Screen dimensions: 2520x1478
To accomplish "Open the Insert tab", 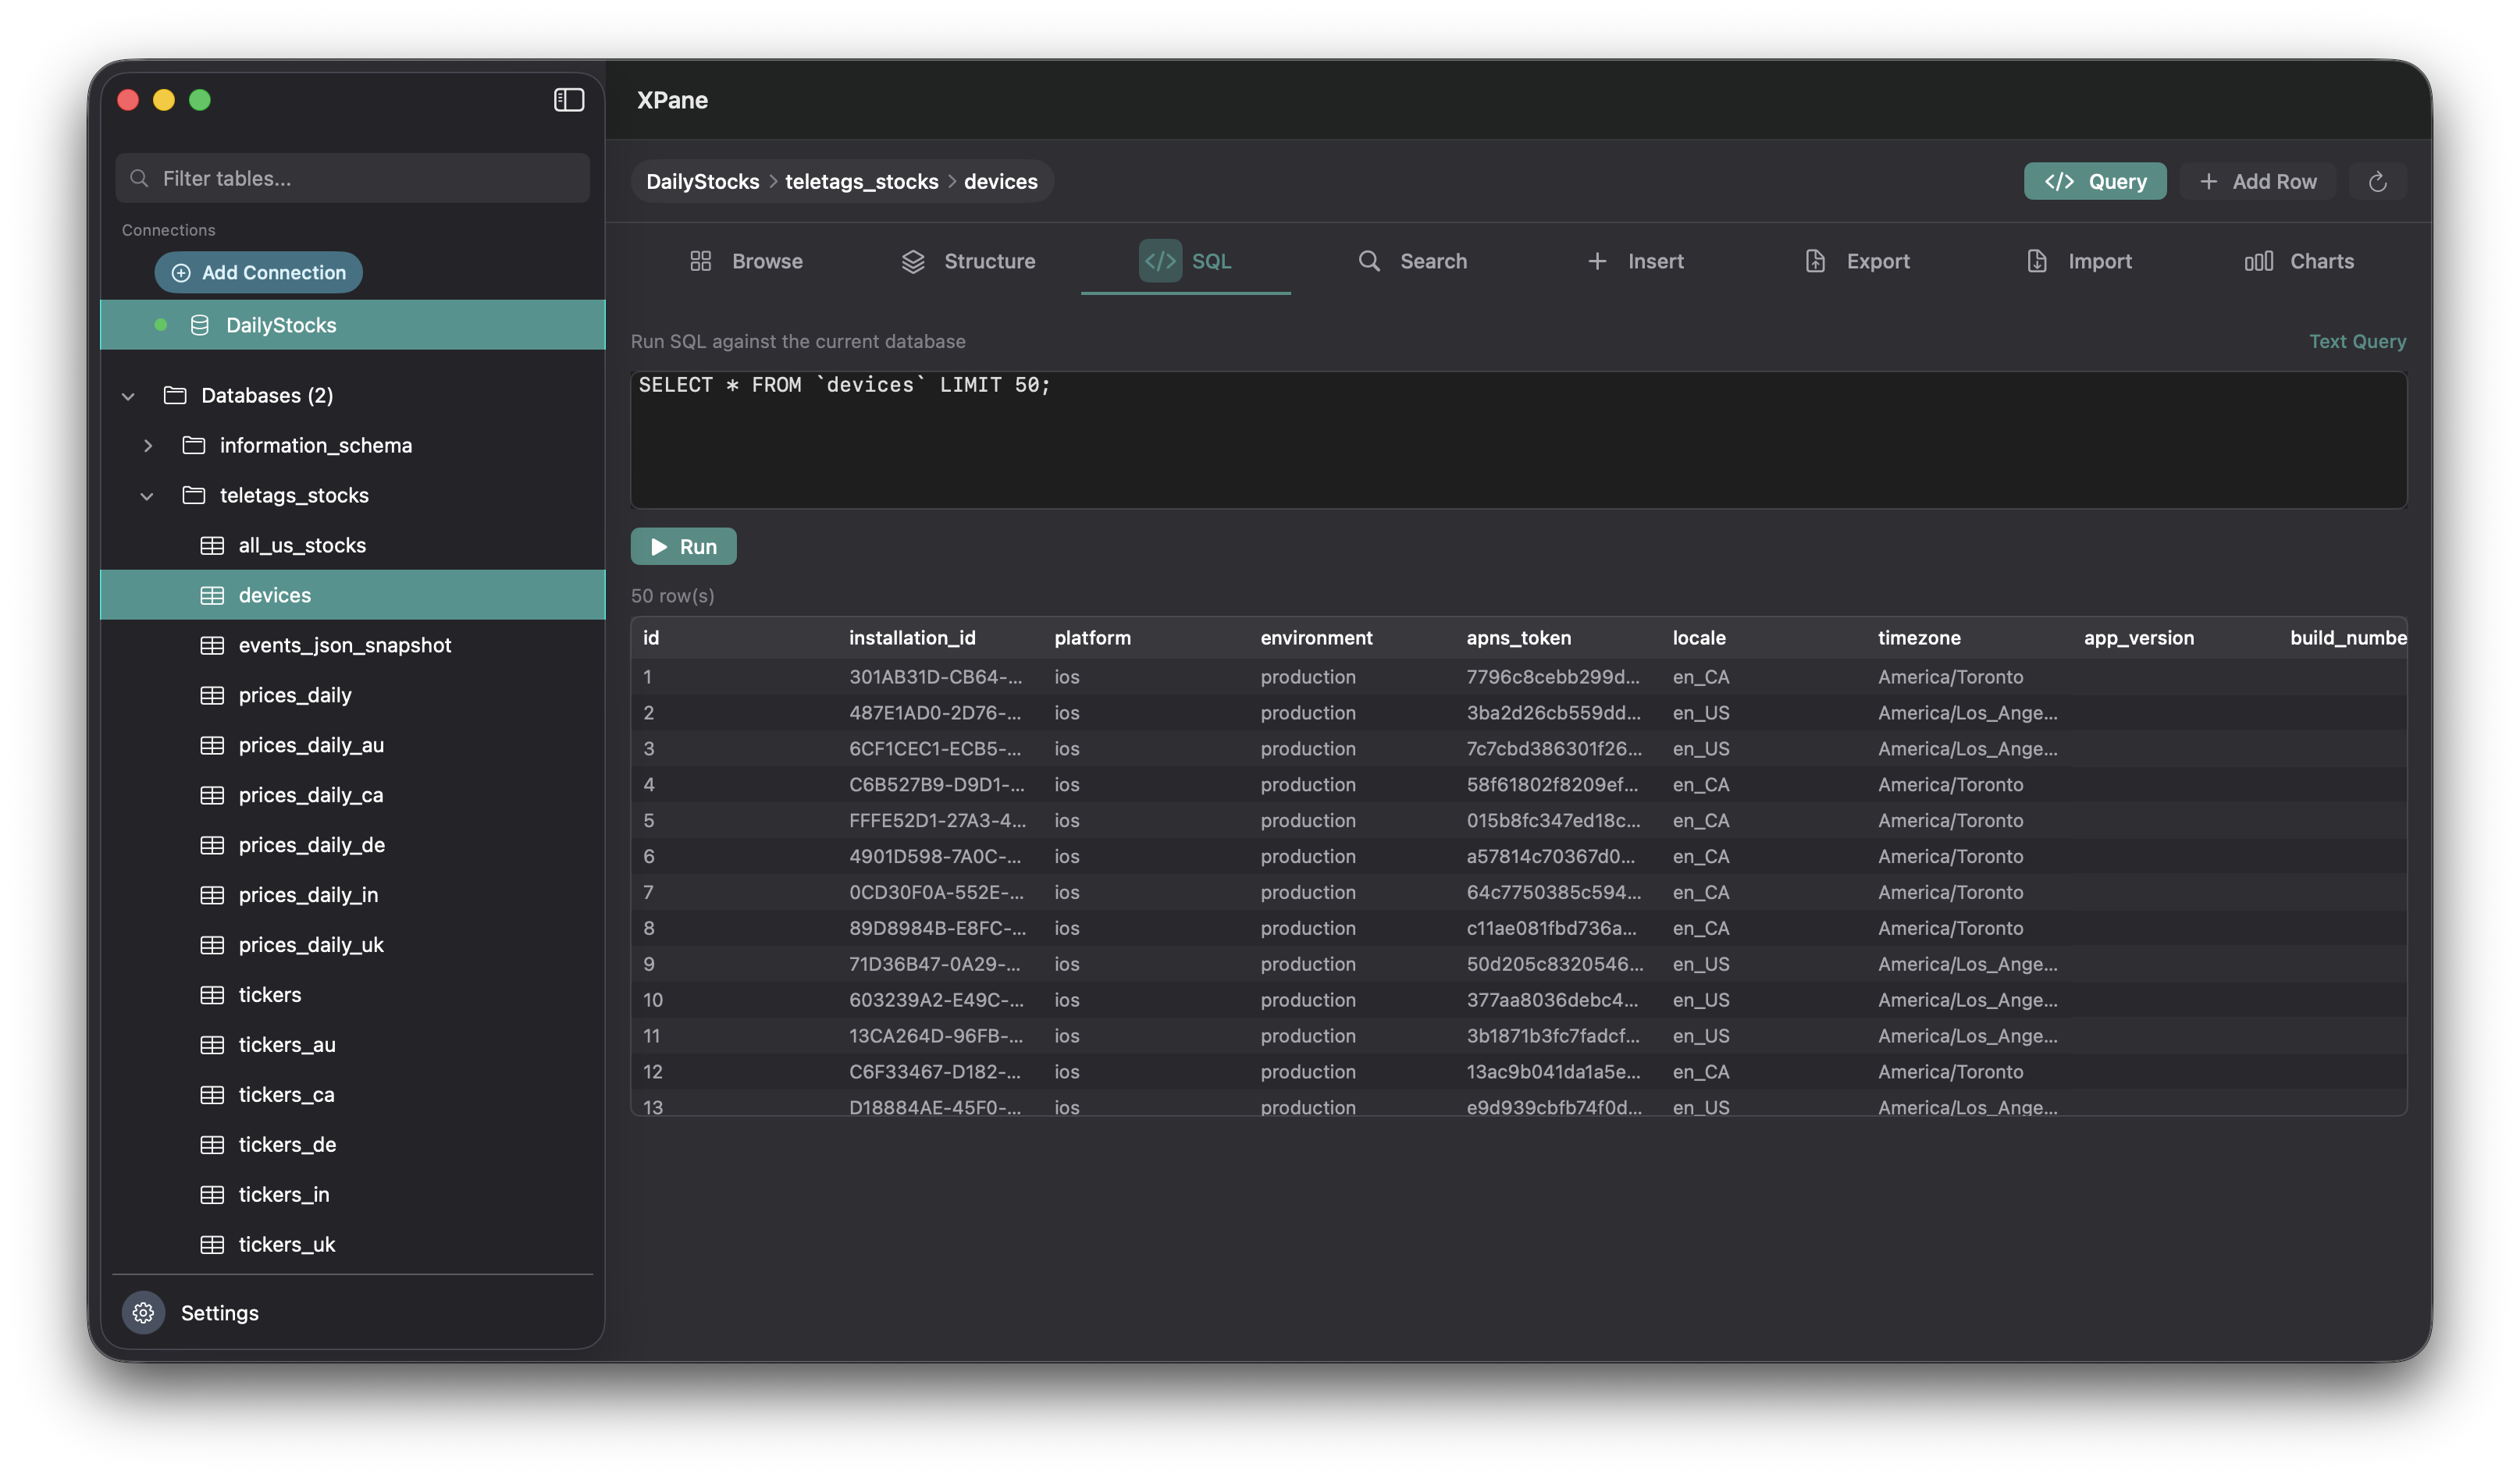I will coord(1636,262).
